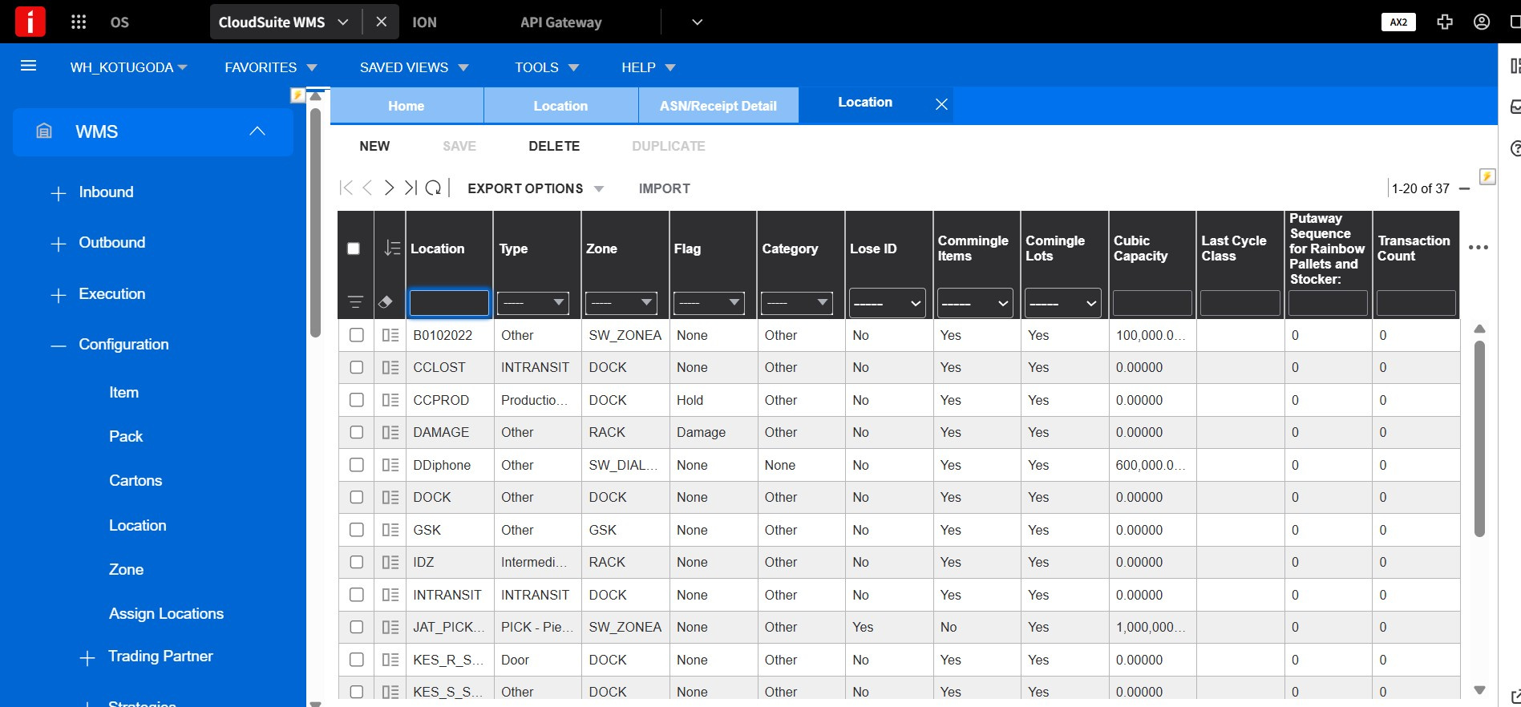Jump to last page of records
The width and height of the screenshot is (1521, 707).
[x=411, y=188]
